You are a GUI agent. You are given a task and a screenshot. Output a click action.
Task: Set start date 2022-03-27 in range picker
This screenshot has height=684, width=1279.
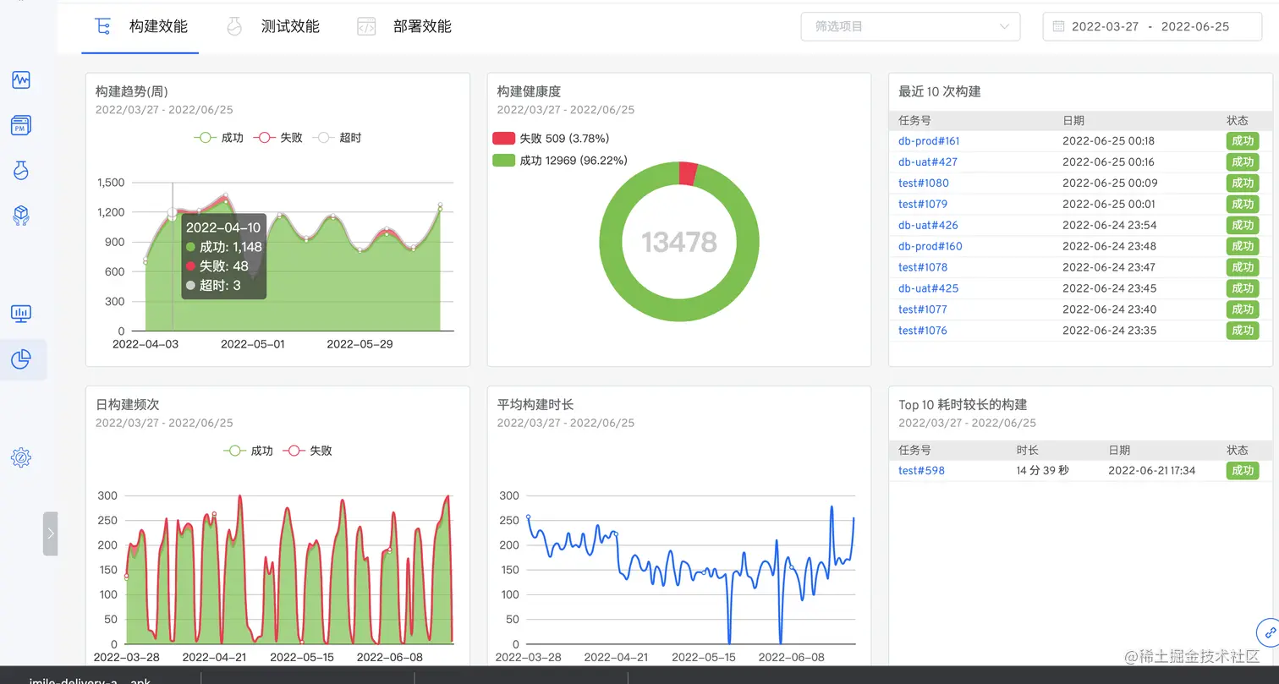point(1105,26)
